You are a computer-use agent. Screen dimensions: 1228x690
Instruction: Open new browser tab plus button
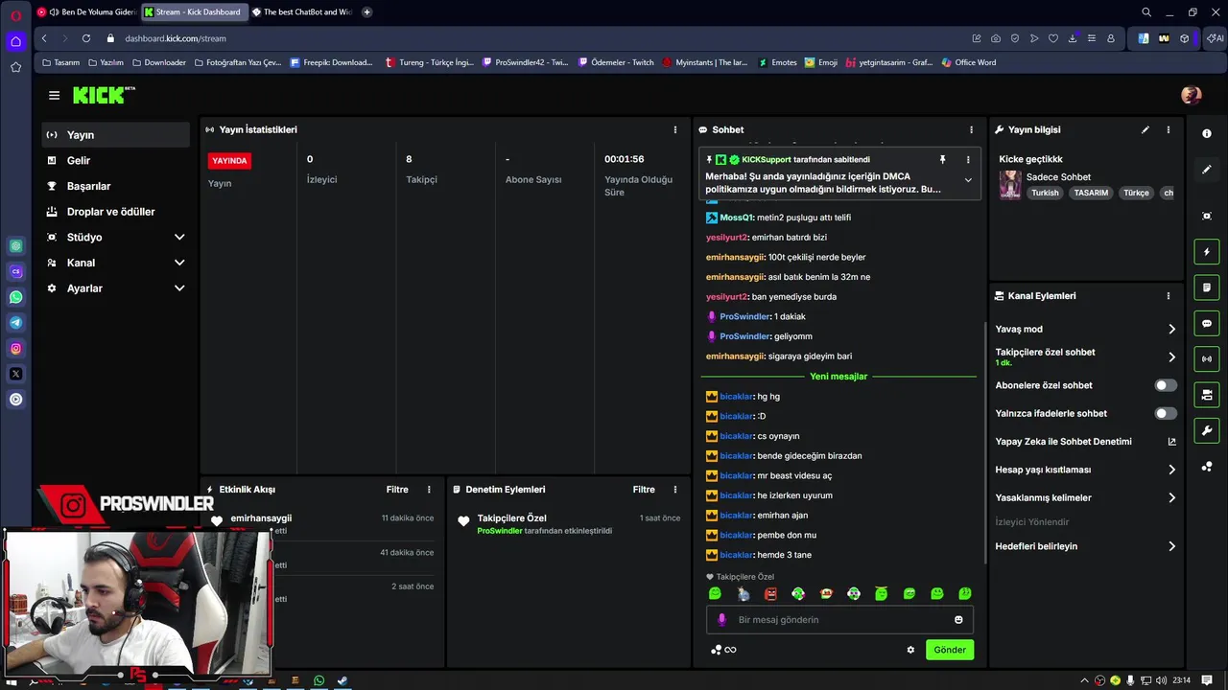(x=366, y=11)
